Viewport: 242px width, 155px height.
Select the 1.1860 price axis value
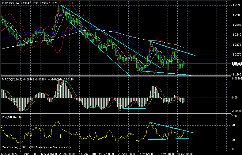click(x=236, y=74)
